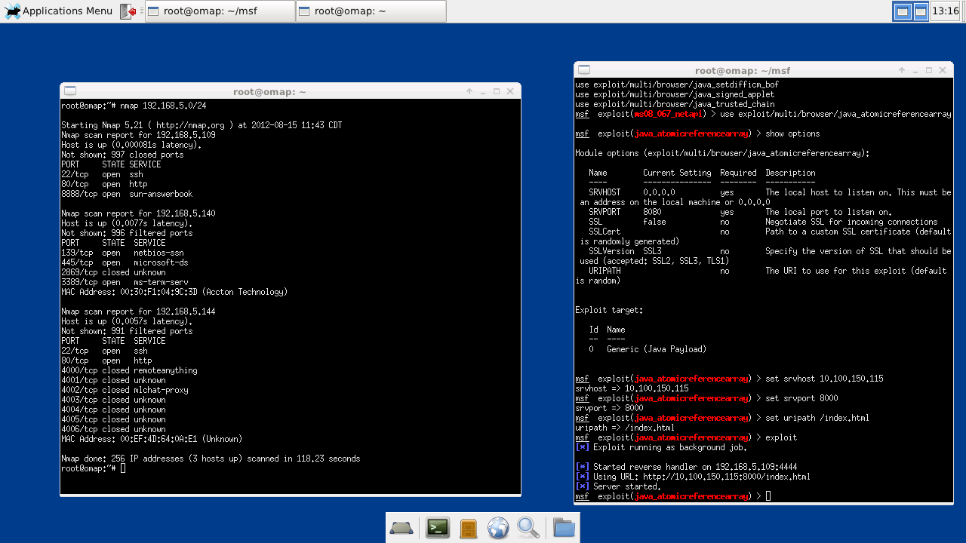Click 'Nmap scan report for 192.168.5.109'

coord(138,135)
